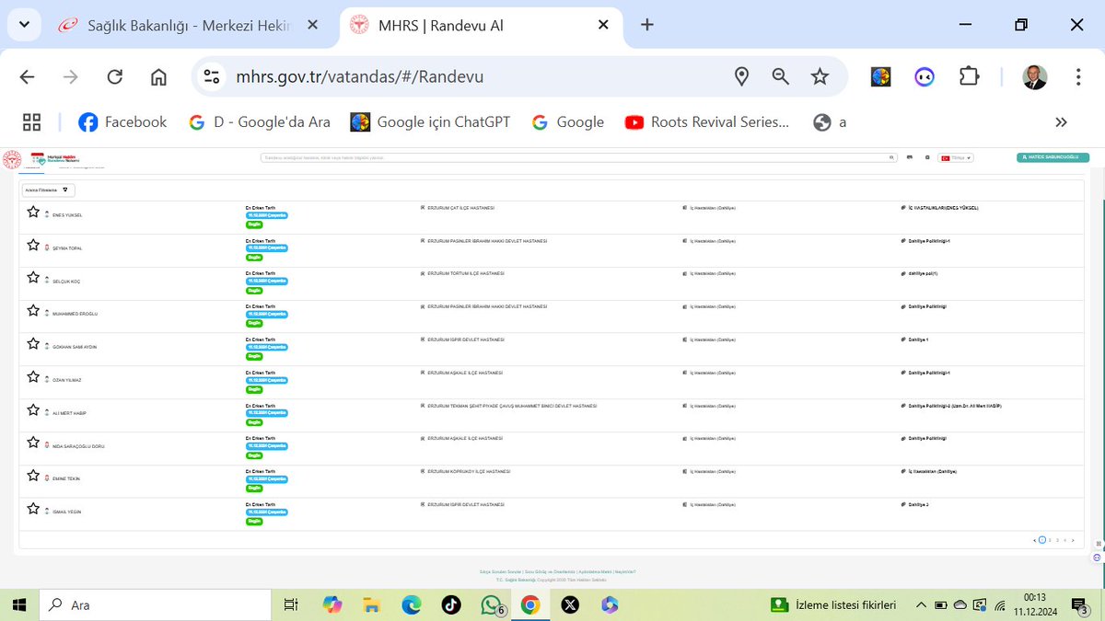Show more bookmarks with the double chevron
Image resolution: width=1105 pixels, height=621 pixels.
pos(1061,121)
